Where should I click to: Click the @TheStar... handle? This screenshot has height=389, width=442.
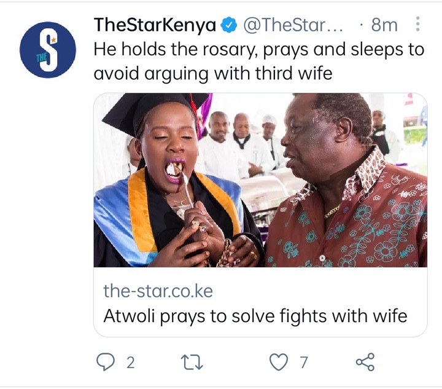(x=293, y=25)
